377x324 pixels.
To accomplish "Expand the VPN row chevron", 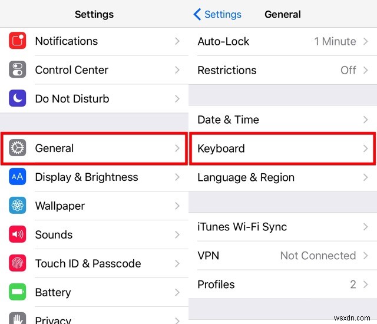I will pyautogui.click(x=366, y=256).
